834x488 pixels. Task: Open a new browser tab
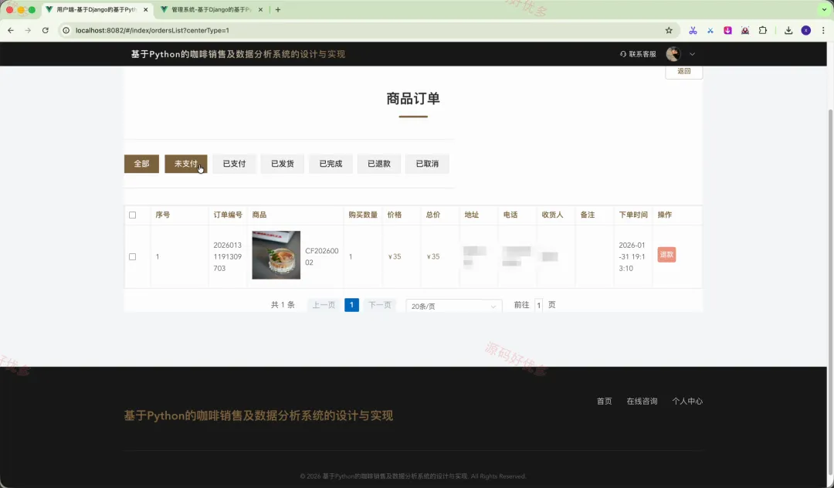[x=278, y=9]
